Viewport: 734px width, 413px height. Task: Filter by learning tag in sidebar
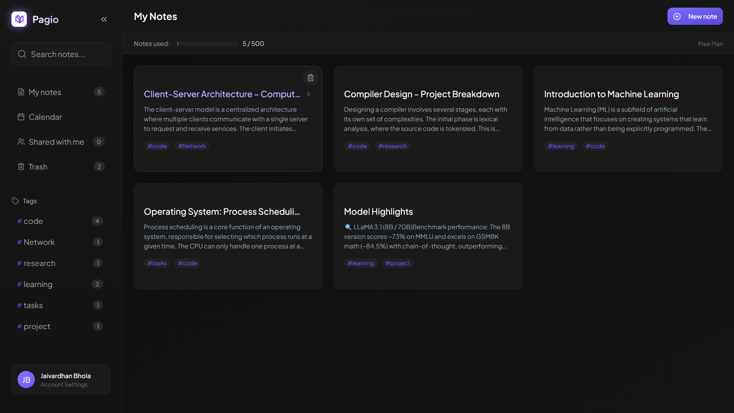[x=60, y=284]
